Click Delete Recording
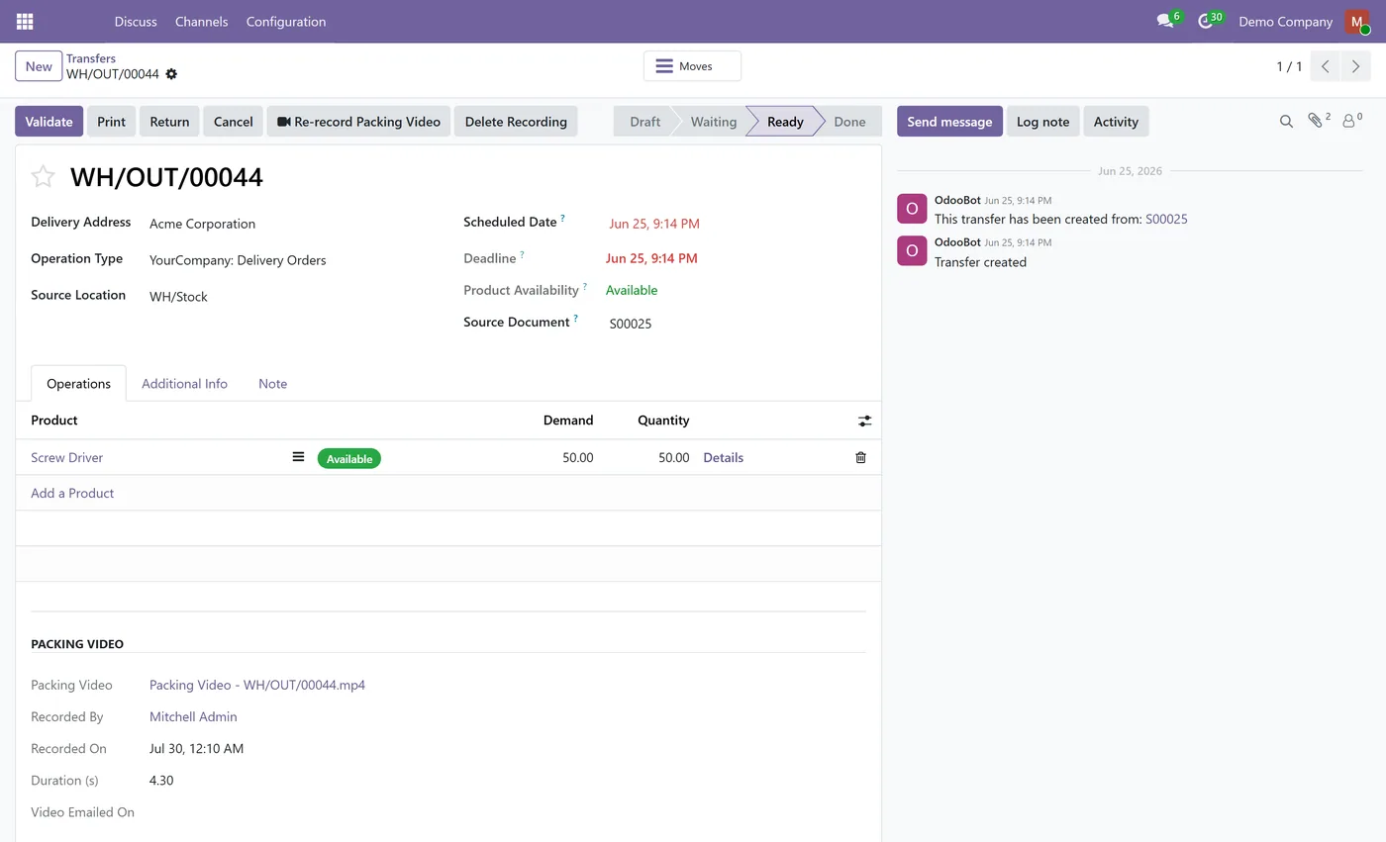This screenshot has width=1386, height=842. click(516, 122)
